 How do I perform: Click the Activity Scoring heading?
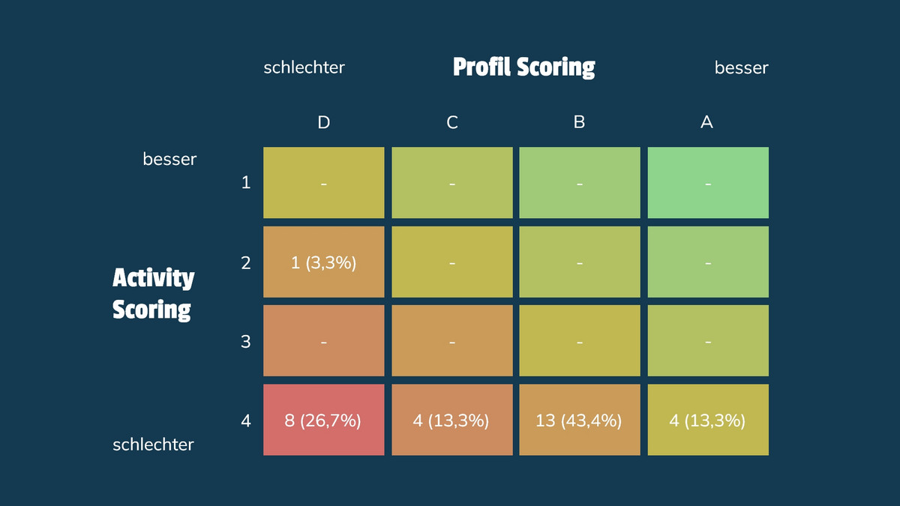pyautogui.click(x=153, y=293)
